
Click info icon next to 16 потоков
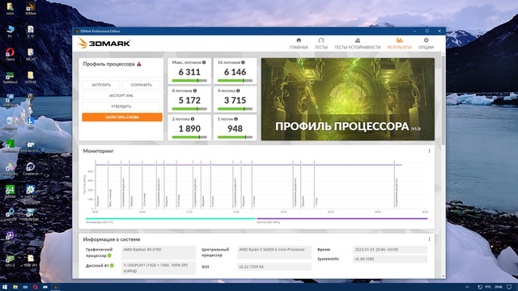pos(243,62)
